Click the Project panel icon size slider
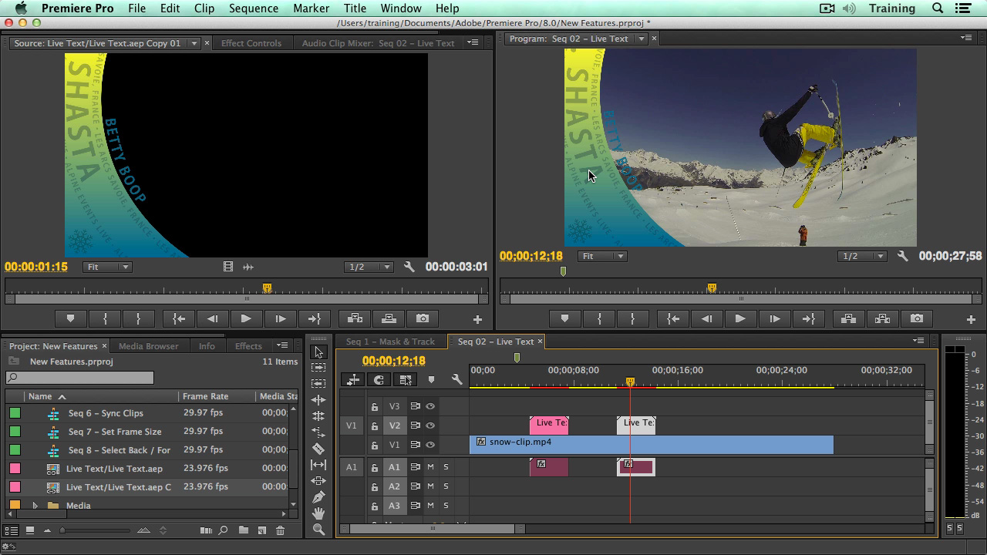 click(96, 530)
